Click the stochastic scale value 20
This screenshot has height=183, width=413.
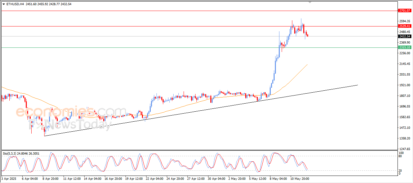click(x=401, y=170)
